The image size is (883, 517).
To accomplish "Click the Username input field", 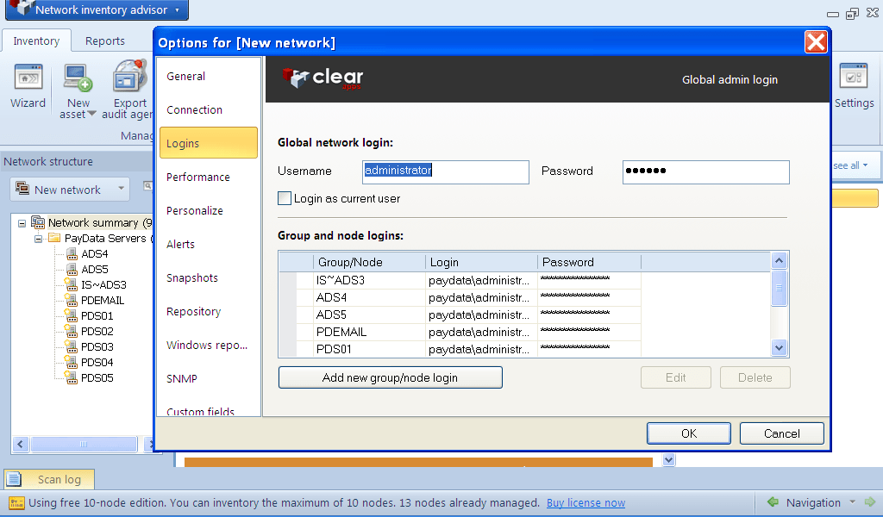I will coord(445,171).
